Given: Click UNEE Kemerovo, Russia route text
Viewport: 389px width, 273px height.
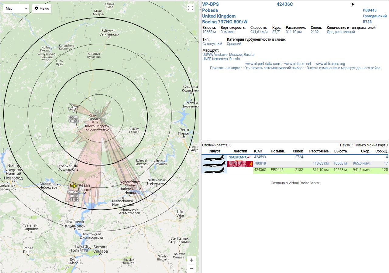Looking at the screenshot, I should click(x=221, y=59).
